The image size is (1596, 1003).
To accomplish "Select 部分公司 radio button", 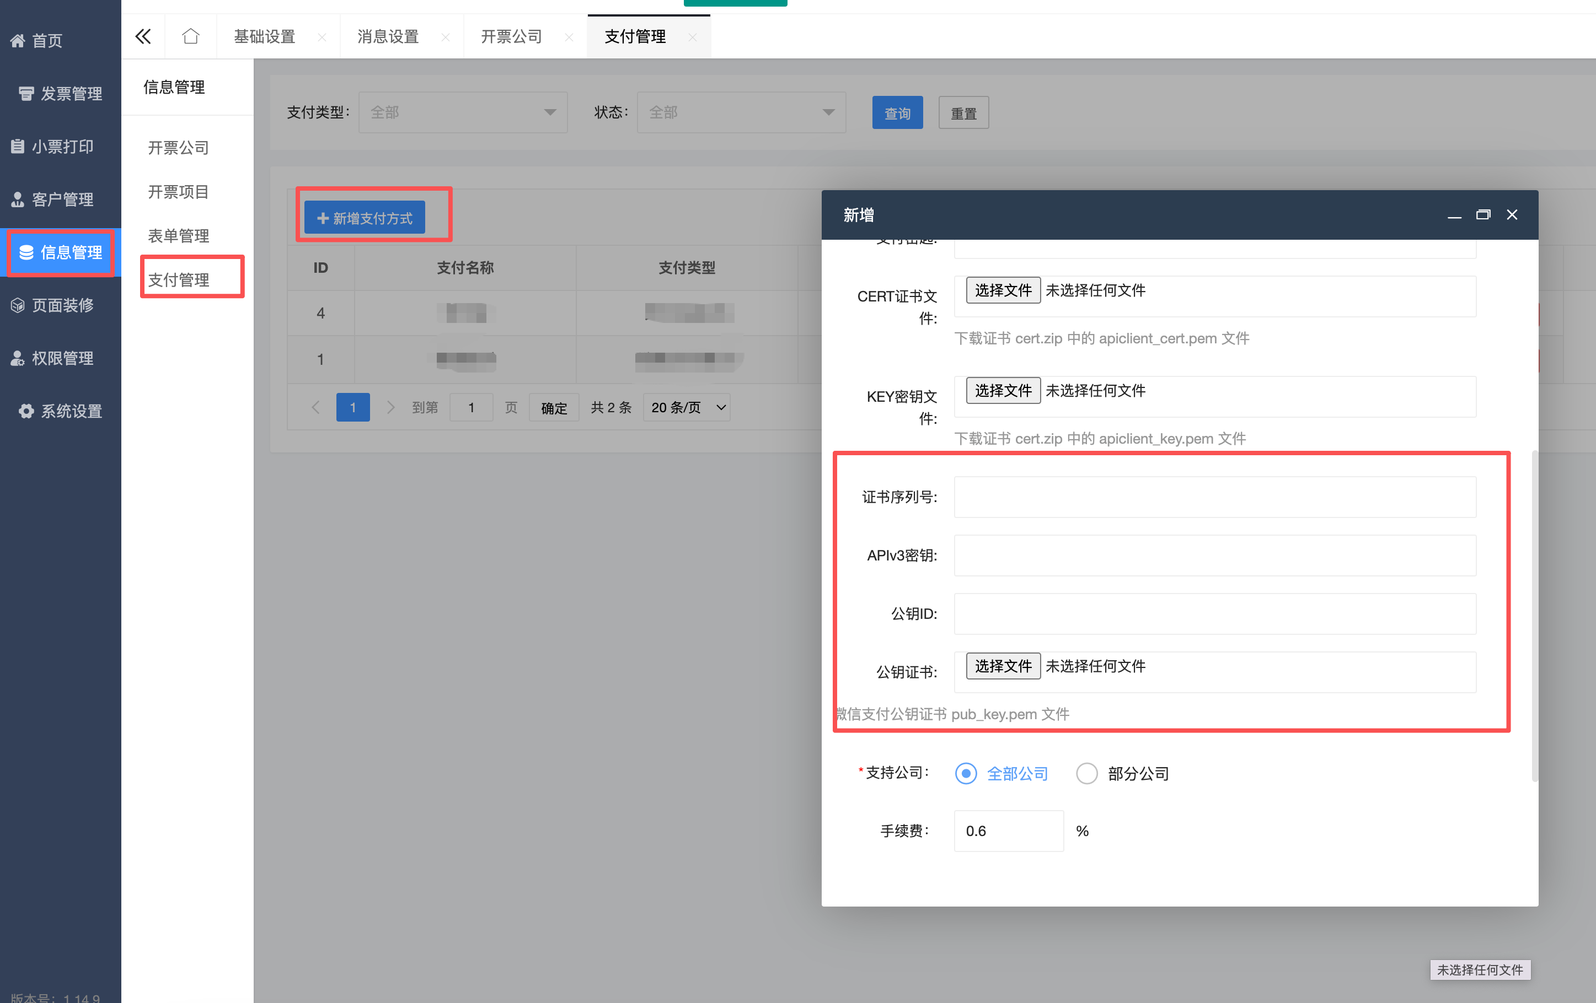I will tap(1086, 773).
